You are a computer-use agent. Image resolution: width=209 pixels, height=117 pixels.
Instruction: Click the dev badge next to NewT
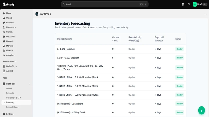point(205,4)
